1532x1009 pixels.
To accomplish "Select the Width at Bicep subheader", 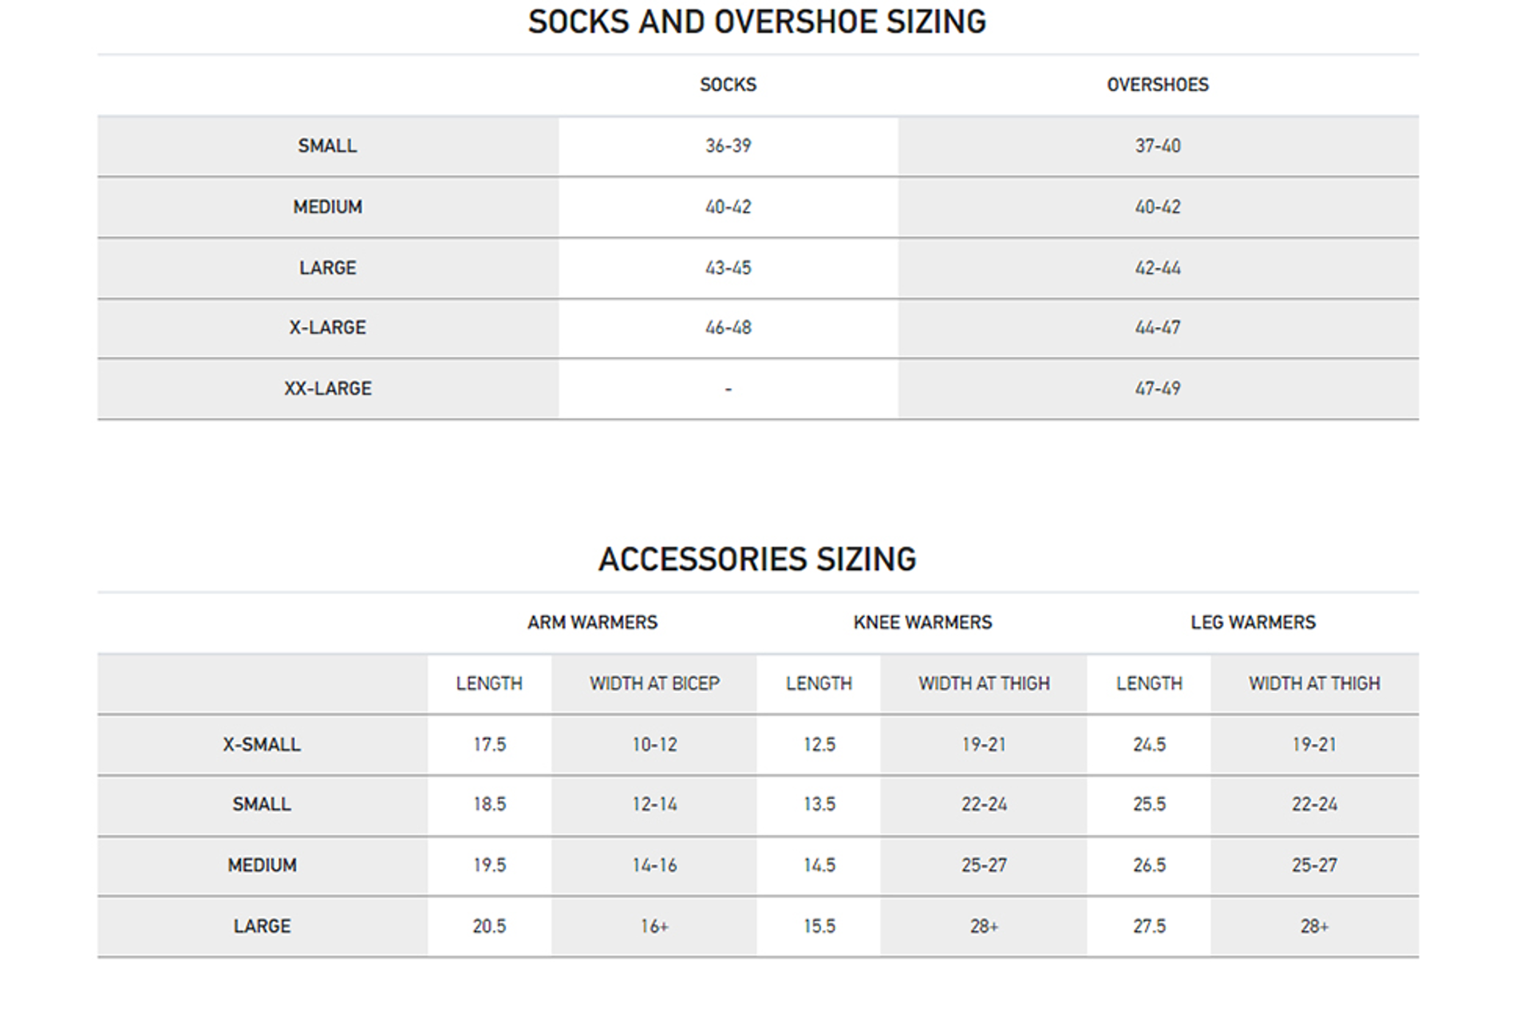I will pos(654,683).
